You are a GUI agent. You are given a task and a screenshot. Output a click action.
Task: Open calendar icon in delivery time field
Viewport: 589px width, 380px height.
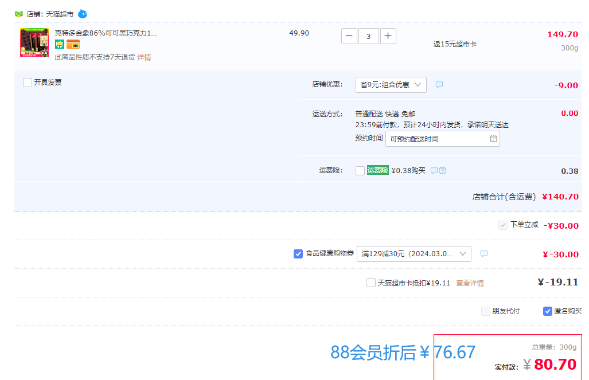point(493,139)
